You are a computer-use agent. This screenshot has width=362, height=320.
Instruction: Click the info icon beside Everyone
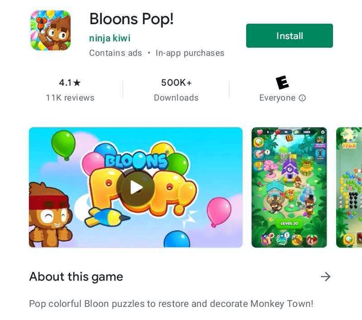pyautogui.click(x=302, y=98)
